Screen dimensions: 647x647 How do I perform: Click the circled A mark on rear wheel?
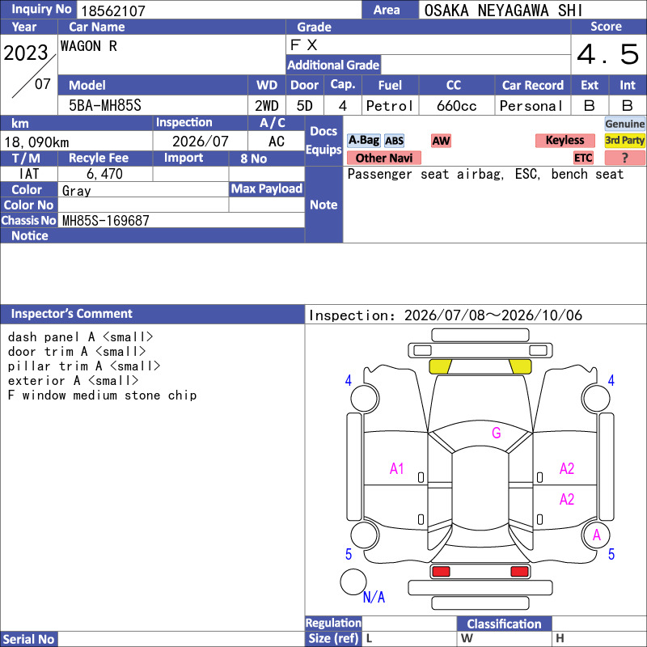point(596,535)
